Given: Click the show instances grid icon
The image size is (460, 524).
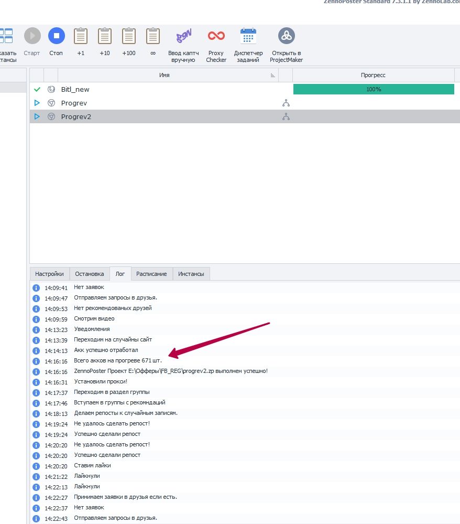Looking at the screenshot, I should tap(6, 36).
